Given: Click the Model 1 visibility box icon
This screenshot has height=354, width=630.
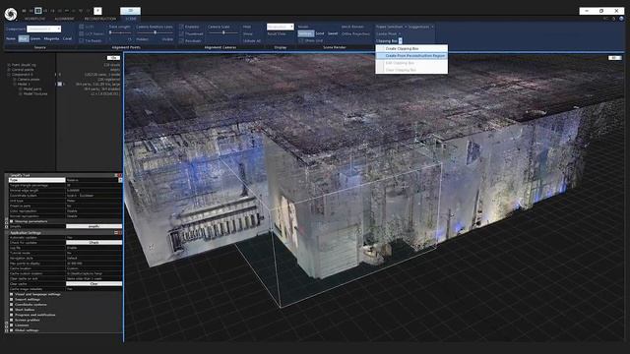Looking at the screenshot, I should [59, 85].
